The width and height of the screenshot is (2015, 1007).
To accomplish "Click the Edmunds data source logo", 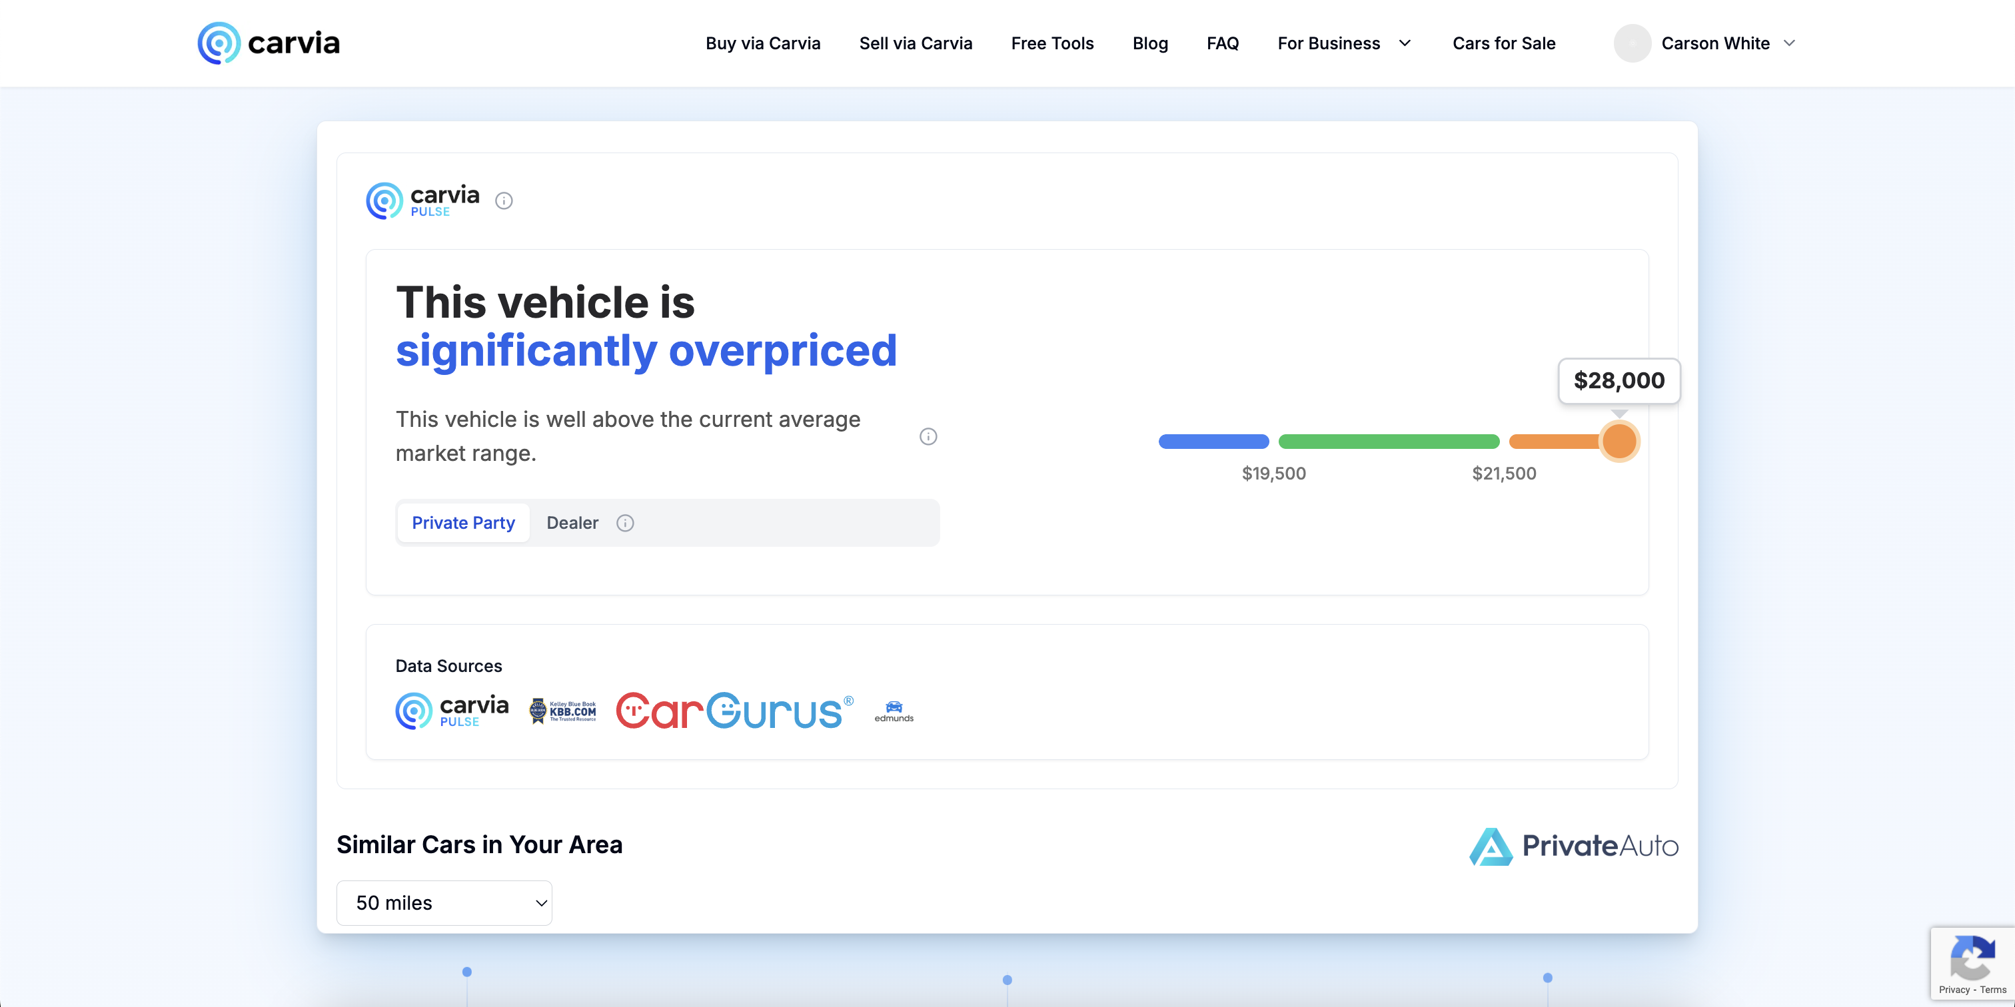I will 894,711.
